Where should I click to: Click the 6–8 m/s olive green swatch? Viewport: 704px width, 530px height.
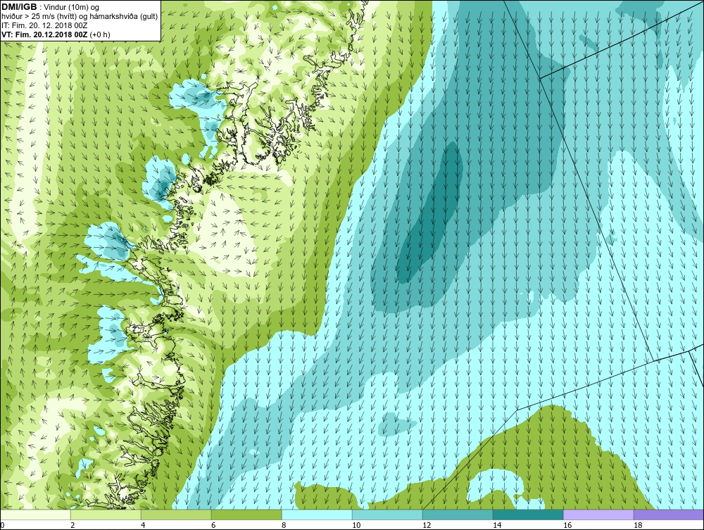[x=246, y=515]
